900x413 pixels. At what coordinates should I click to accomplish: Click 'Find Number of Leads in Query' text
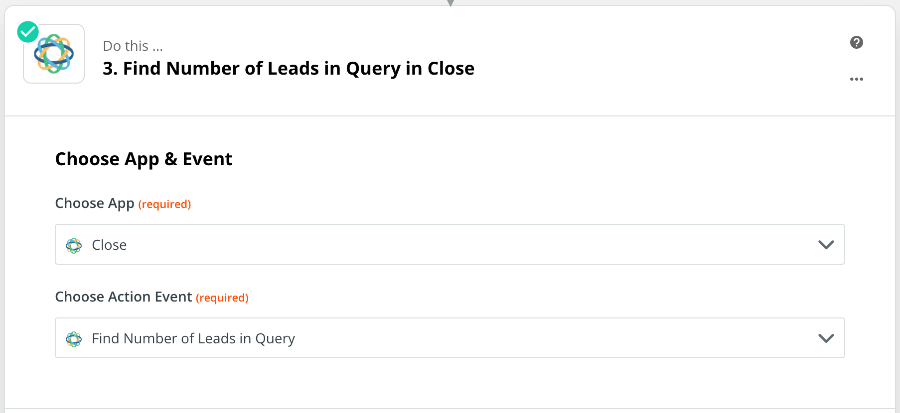tap(193, 339)
